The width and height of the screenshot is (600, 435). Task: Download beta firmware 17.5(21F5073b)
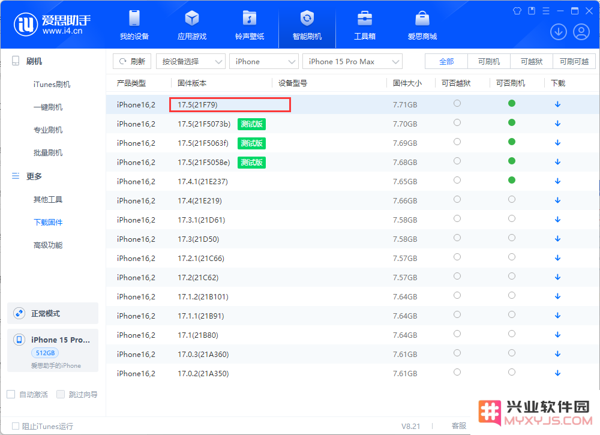(557, 123)
